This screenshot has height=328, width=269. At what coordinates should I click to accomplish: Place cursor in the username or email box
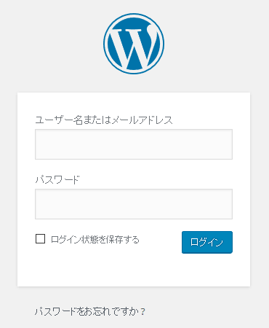134,144
